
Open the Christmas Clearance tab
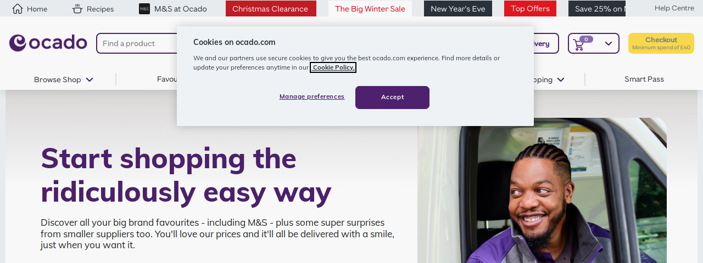[x=271, y=9]
